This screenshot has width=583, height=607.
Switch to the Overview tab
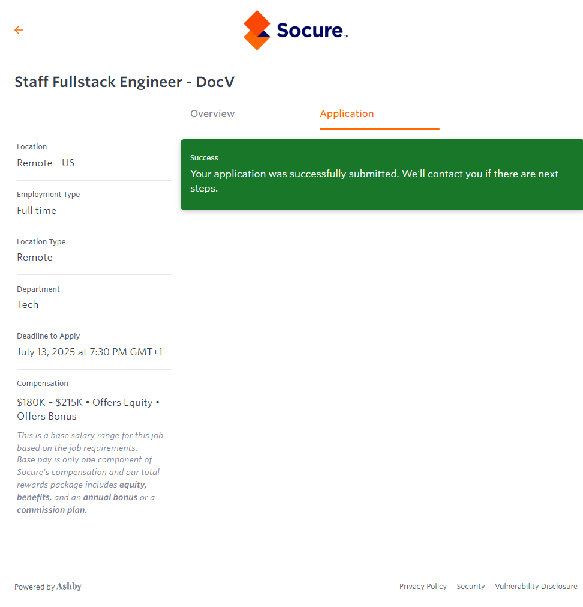[x=212, y=114]
